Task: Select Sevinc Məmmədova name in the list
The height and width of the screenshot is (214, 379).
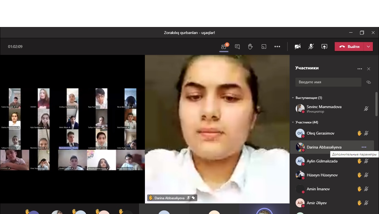Action: pyautogui.click(x=324, y=107)
